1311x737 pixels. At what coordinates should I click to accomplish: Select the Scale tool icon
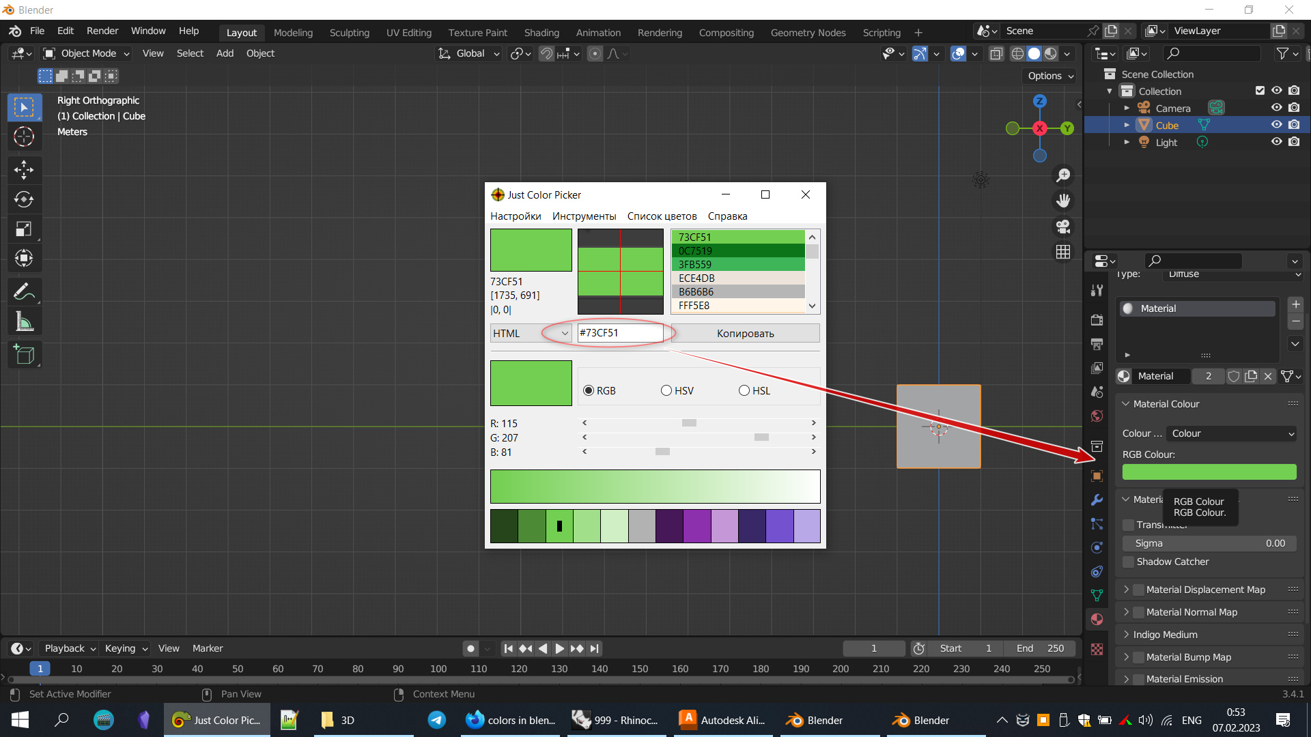pos(24,229)
